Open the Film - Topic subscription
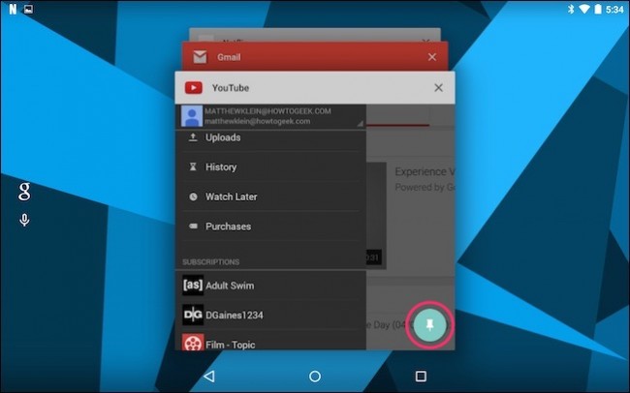Screen dimensions: 630x393 270,342
